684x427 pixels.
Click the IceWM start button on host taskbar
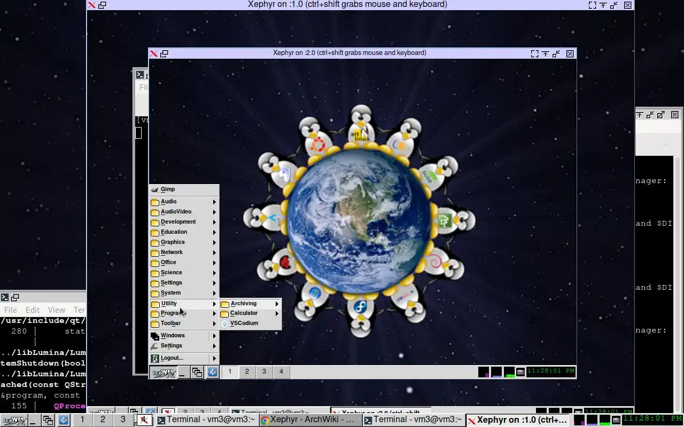pos(14,420)
